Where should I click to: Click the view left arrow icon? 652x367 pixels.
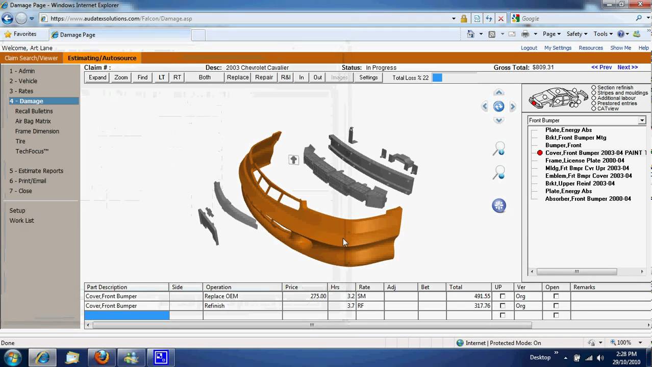click(485, 106)
